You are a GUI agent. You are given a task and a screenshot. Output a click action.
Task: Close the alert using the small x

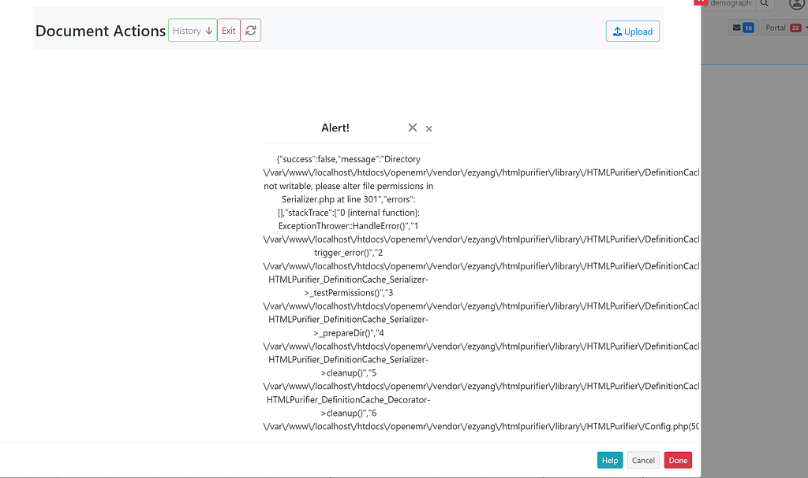(x=428, y=129)
